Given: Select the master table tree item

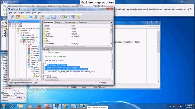Looking at the screenshot, I should pos(36,67).
